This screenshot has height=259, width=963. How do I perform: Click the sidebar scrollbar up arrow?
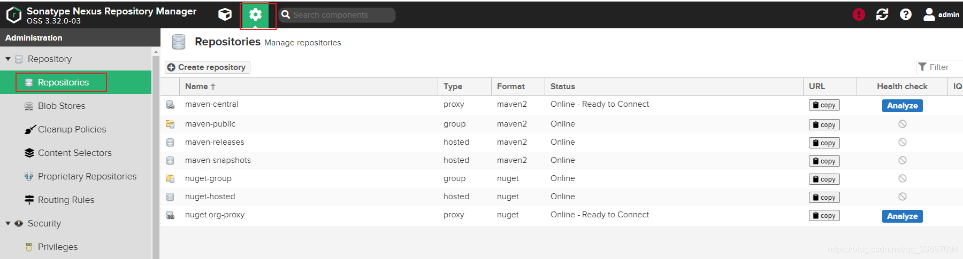click(156, 52)
